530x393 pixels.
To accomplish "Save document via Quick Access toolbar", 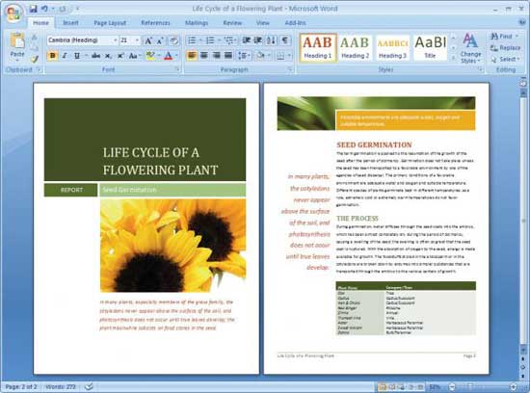I will pos(33,9).
